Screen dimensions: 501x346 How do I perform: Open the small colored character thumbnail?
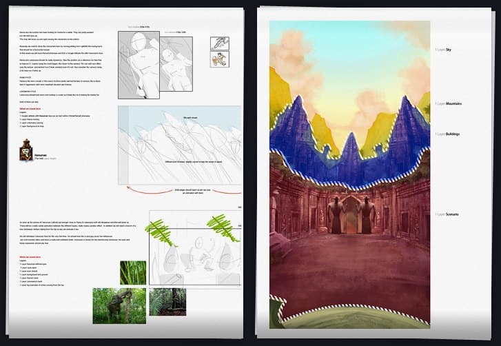point(220,59)
